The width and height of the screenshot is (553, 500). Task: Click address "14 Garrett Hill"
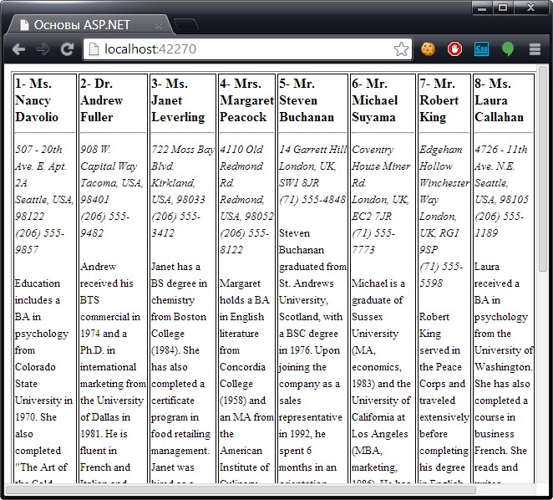click(x=313, y=150)
